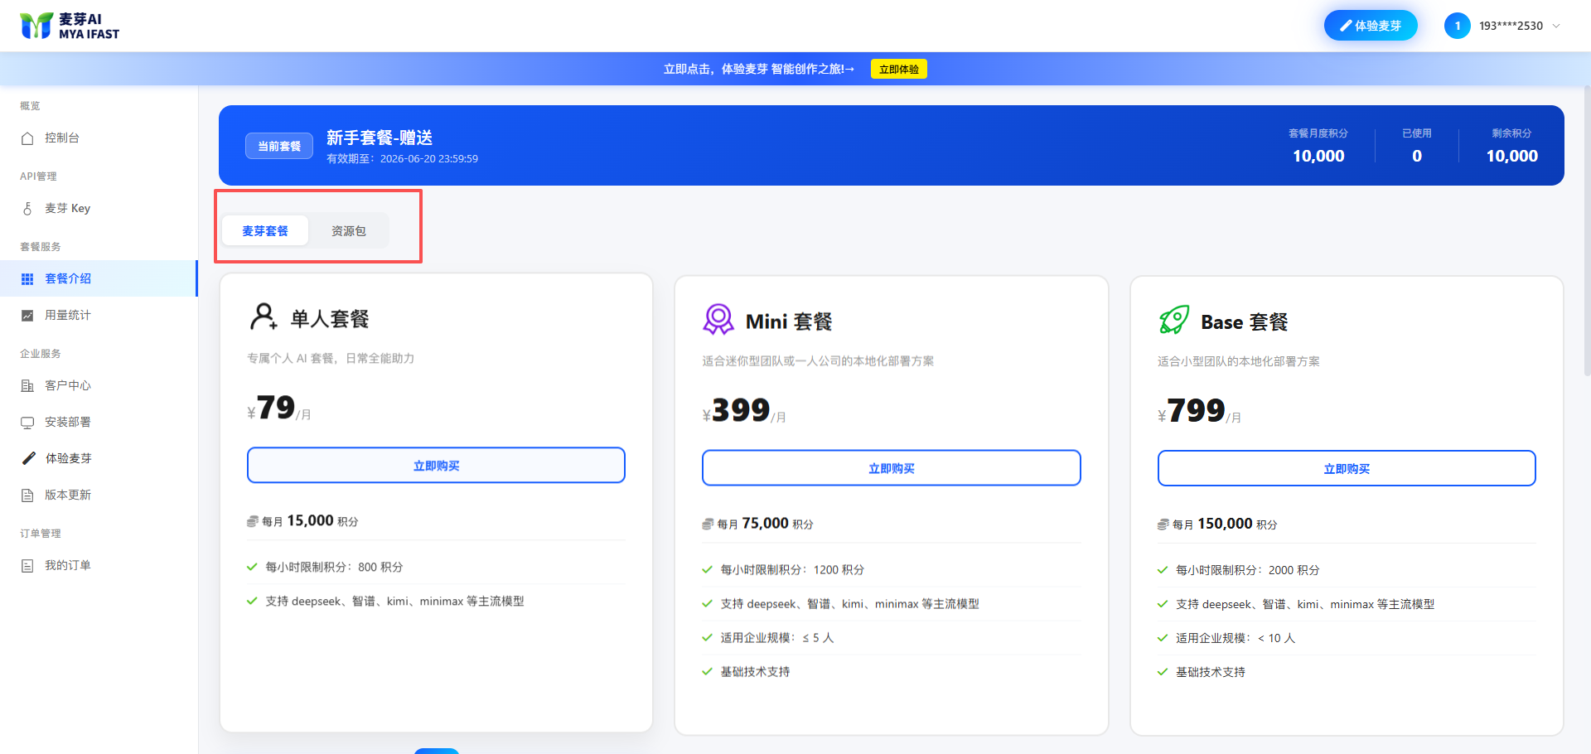This screenshot has height=754, width=1591.
Task: Click the ¥799/月 price
Action: click(1200, 411)
